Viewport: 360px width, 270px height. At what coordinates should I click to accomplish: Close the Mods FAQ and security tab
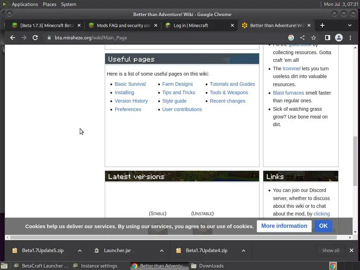(x=156, y=25)
